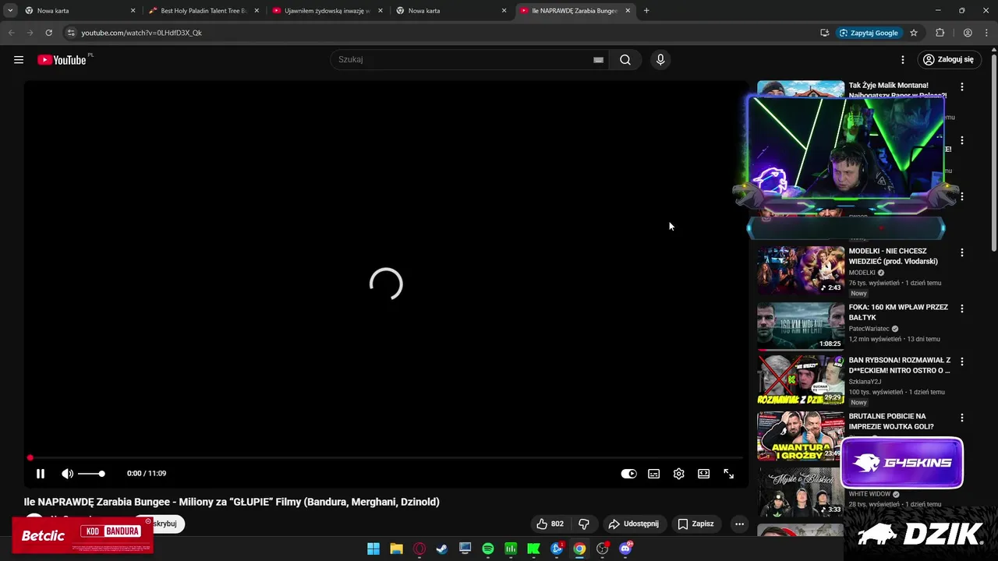Open options for BAN RYBSONA video
Viewport: 998px width, 561px height.
pos(962,362)
